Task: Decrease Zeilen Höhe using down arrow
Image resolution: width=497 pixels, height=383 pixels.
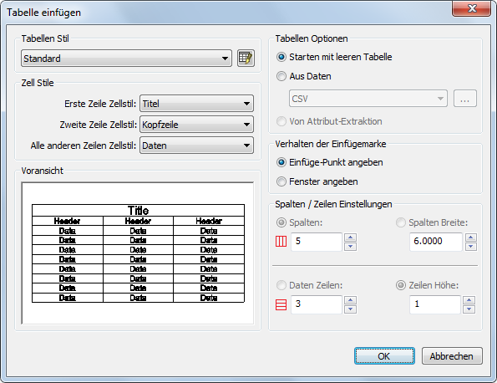Action: click(469, 309)
